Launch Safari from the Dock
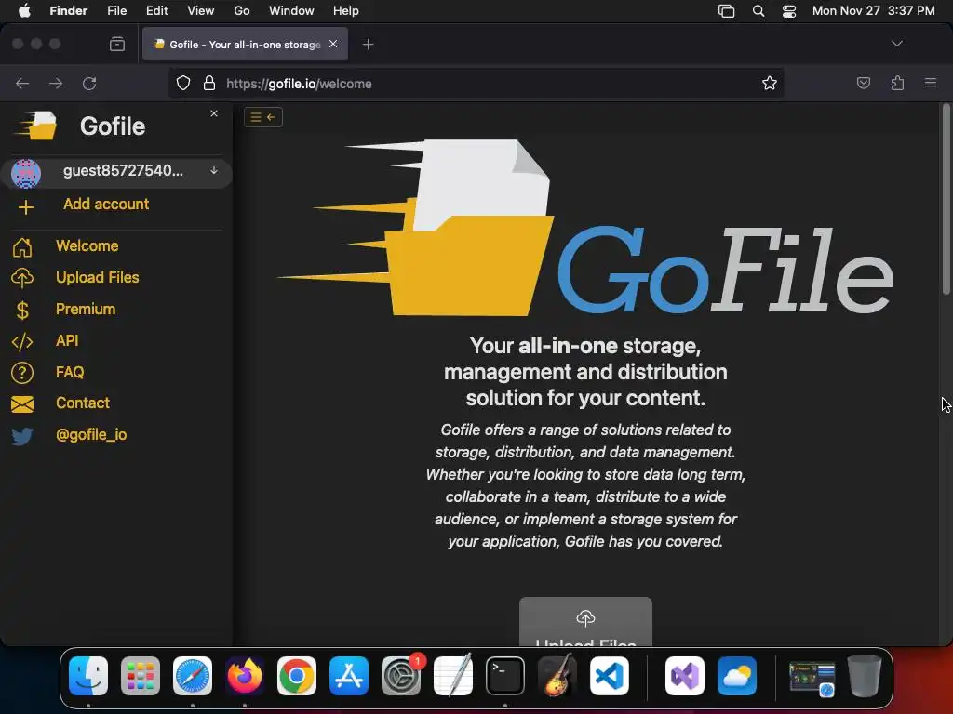The height and width of the screenshot is (714, 953). [193, 676]
